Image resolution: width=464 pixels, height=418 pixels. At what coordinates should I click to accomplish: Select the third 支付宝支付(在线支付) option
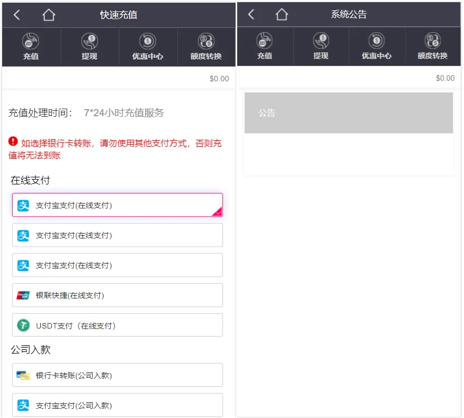coord(117,265)
